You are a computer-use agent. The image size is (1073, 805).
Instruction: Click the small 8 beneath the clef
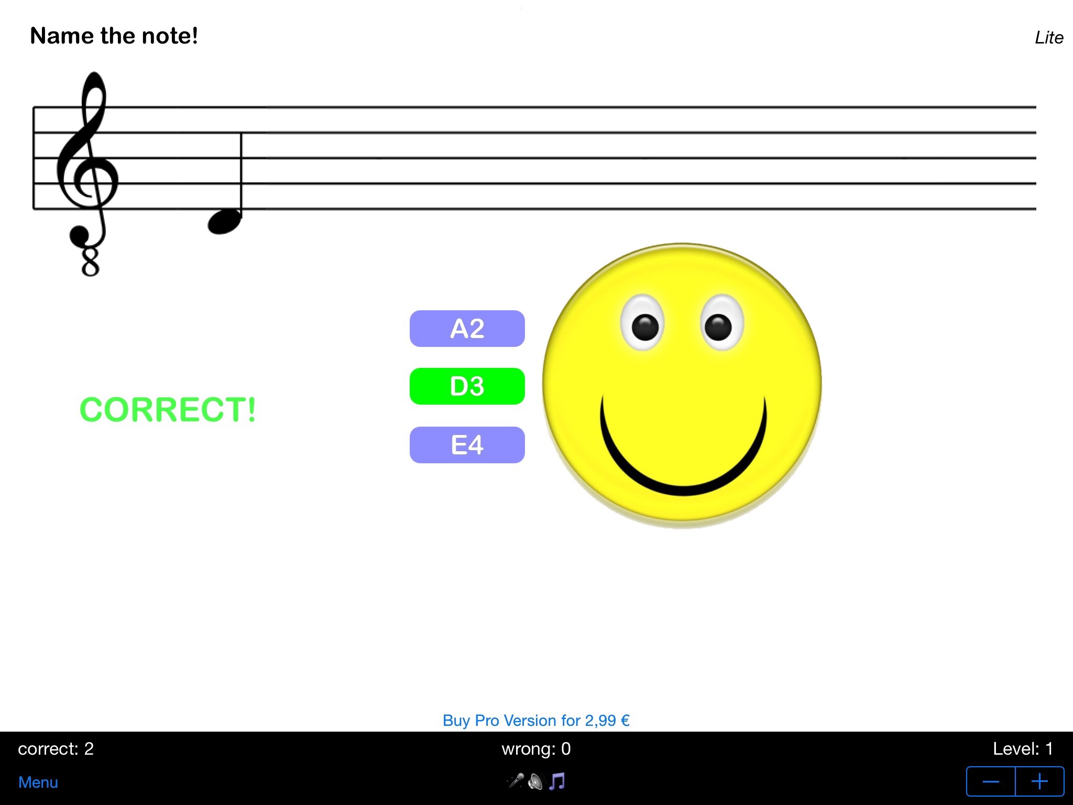(x=90, y=262)
